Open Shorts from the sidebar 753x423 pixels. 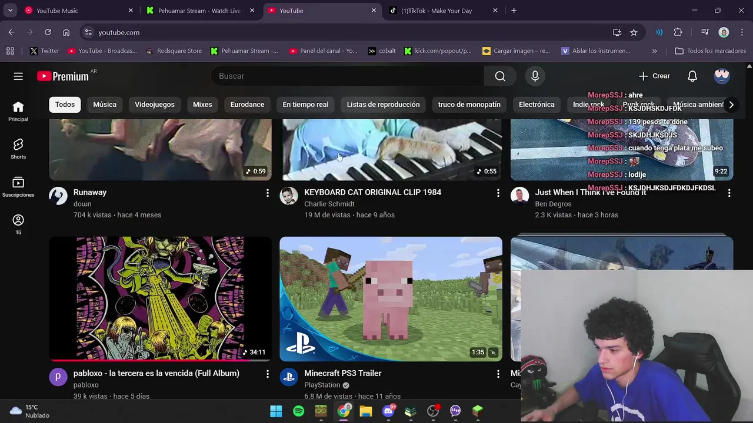click(18, 149)
